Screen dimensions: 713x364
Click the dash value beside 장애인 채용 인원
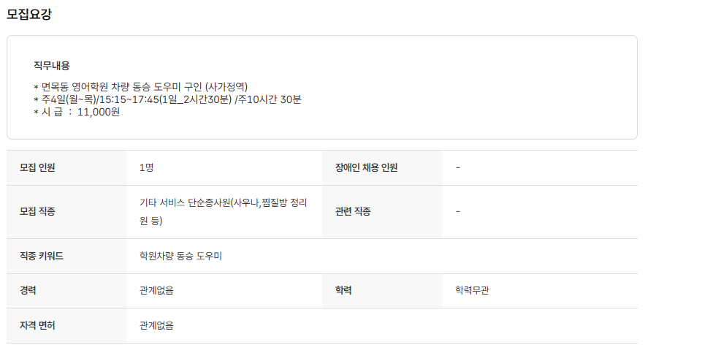(x=458, y=167)
